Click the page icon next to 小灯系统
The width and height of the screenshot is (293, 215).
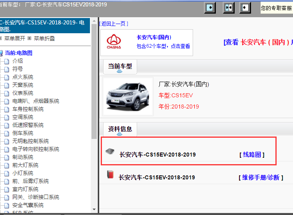point(6,173)
